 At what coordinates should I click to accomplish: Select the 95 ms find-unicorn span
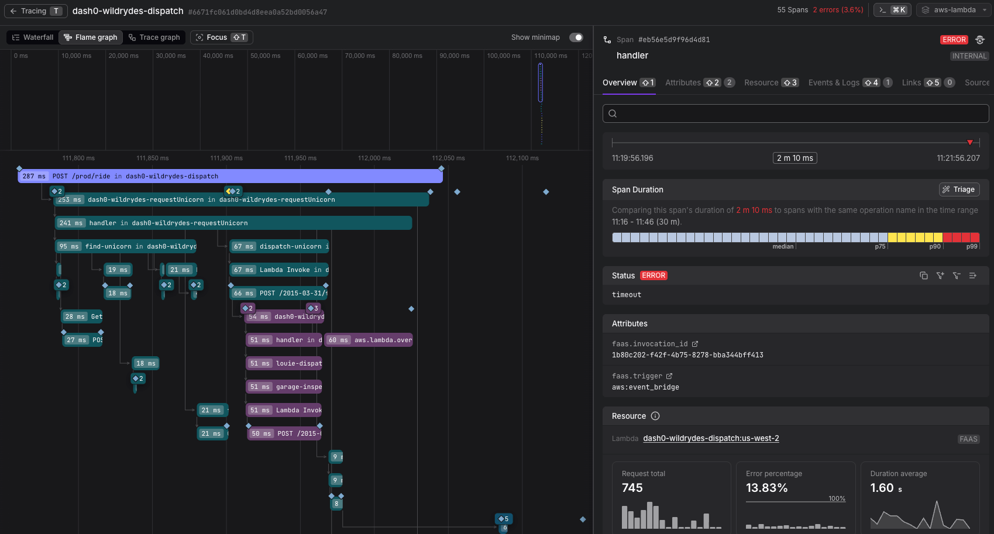(x=126, y=246)
